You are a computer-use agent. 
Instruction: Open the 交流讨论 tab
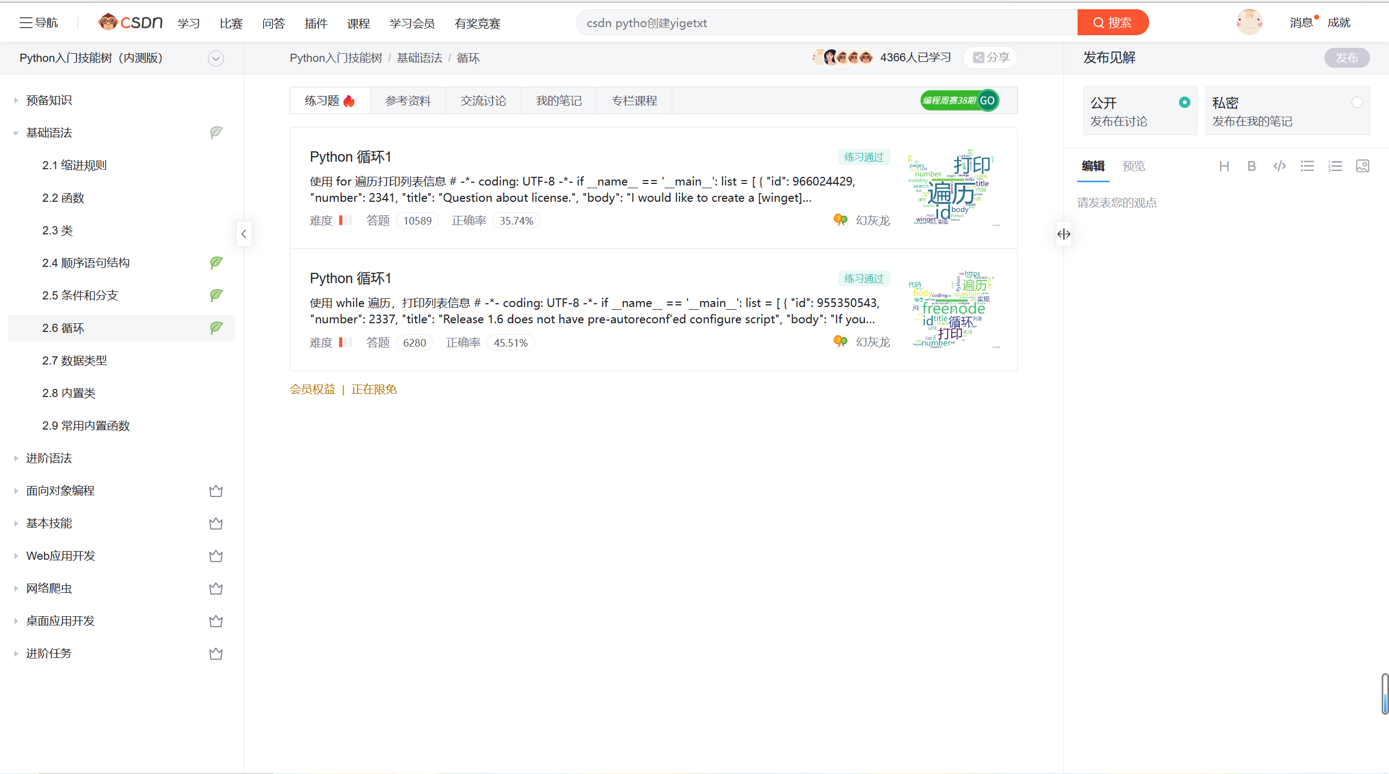(483, 101)
